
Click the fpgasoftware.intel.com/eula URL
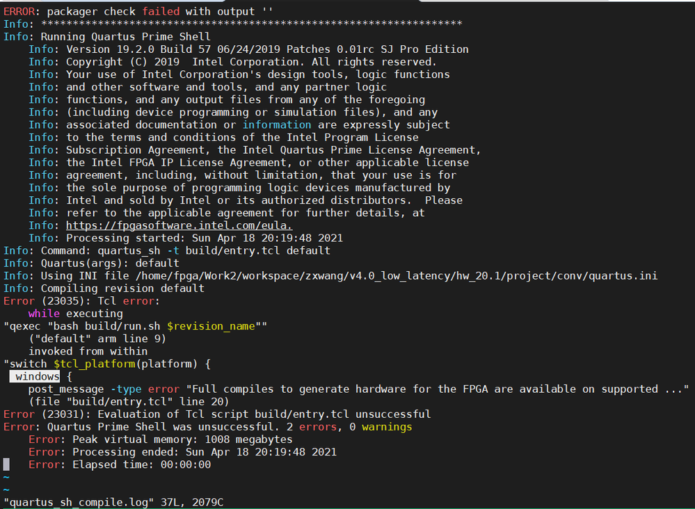[x=179, y=225]
